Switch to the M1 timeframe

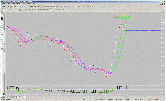pos(38,10)
